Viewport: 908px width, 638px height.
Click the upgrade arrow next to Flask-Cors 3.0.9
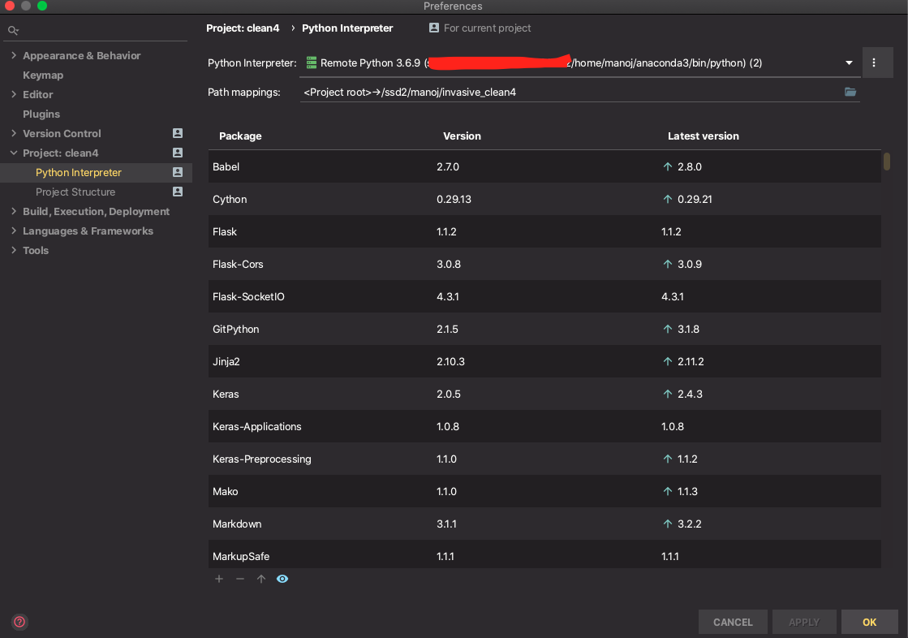[x=668, y=264]
